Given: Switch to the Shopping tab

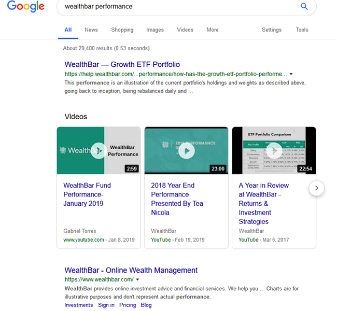Looking at the screenshot, I should pyautogui.click(x=122, y=30).
